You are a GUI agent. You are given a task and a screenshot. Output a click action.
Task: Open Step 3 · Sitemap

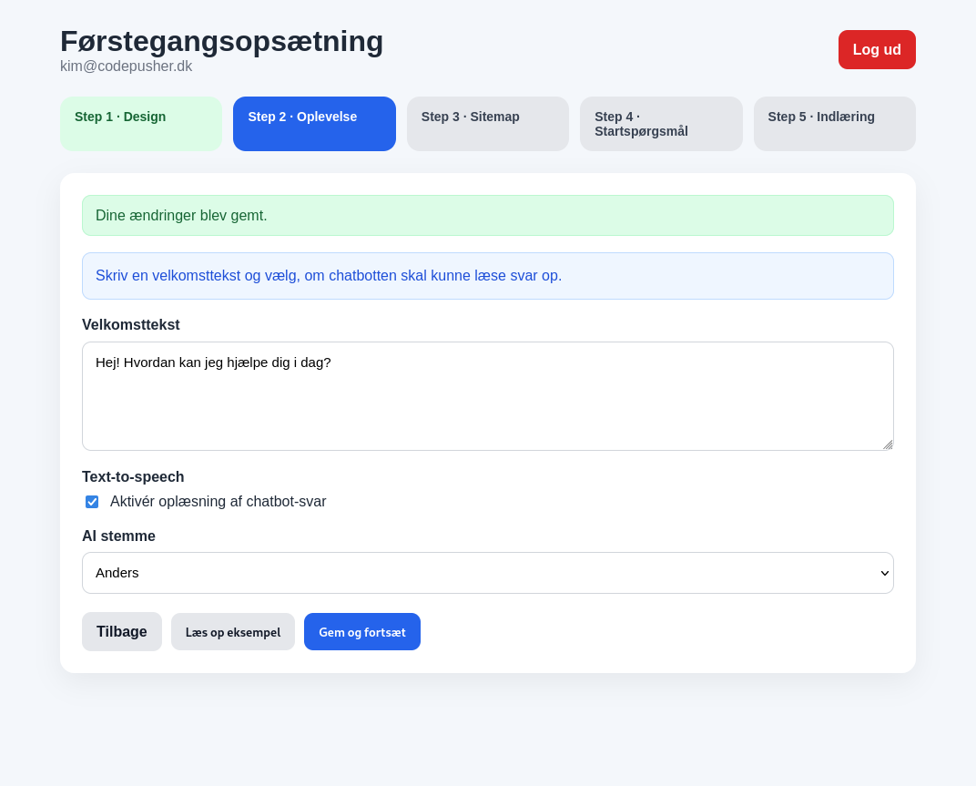click(x=487, y=123)
